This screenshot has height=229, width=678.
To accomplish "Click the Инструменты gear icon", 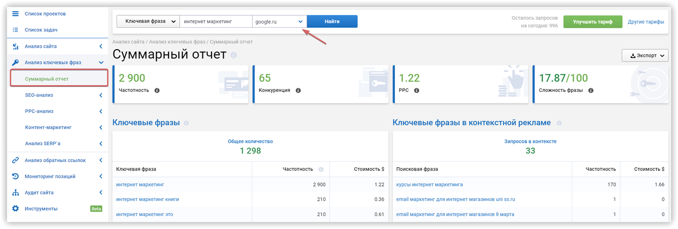I will (15, 209).
